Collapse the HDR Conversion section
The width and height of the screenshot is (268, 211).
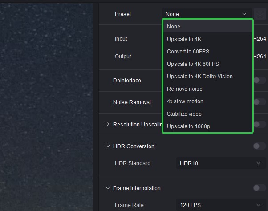click(x=108, y=146)
